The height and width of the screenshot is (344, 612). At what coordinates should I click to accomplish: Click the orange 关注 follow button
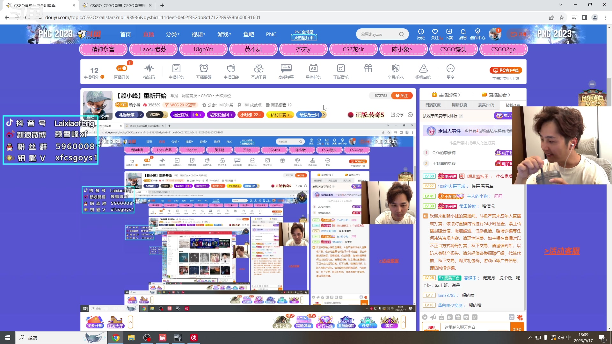click(402, 96)
